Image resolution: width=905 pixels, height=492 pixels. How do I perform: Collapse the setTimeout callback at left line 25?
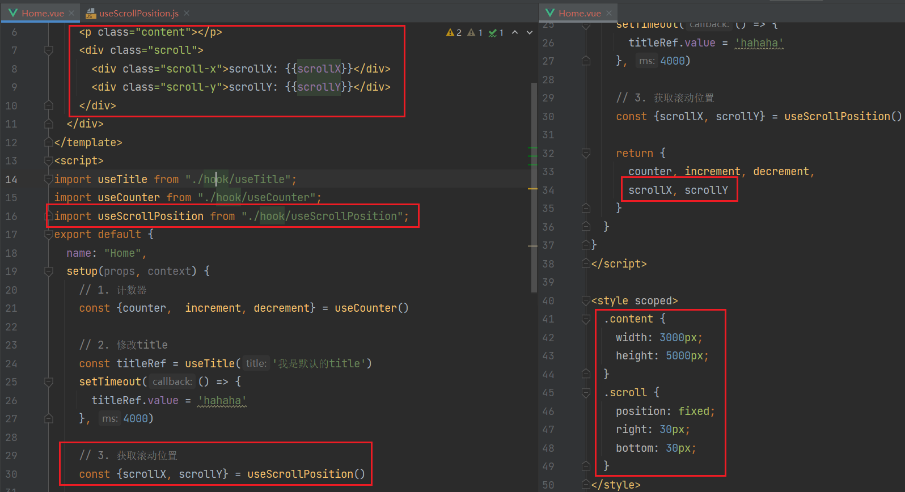coord(49,382)
